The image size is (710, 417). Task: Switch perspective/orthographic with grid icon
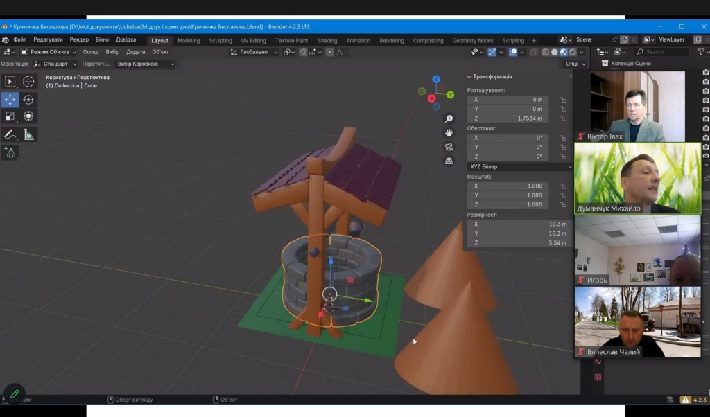[449, 161]
